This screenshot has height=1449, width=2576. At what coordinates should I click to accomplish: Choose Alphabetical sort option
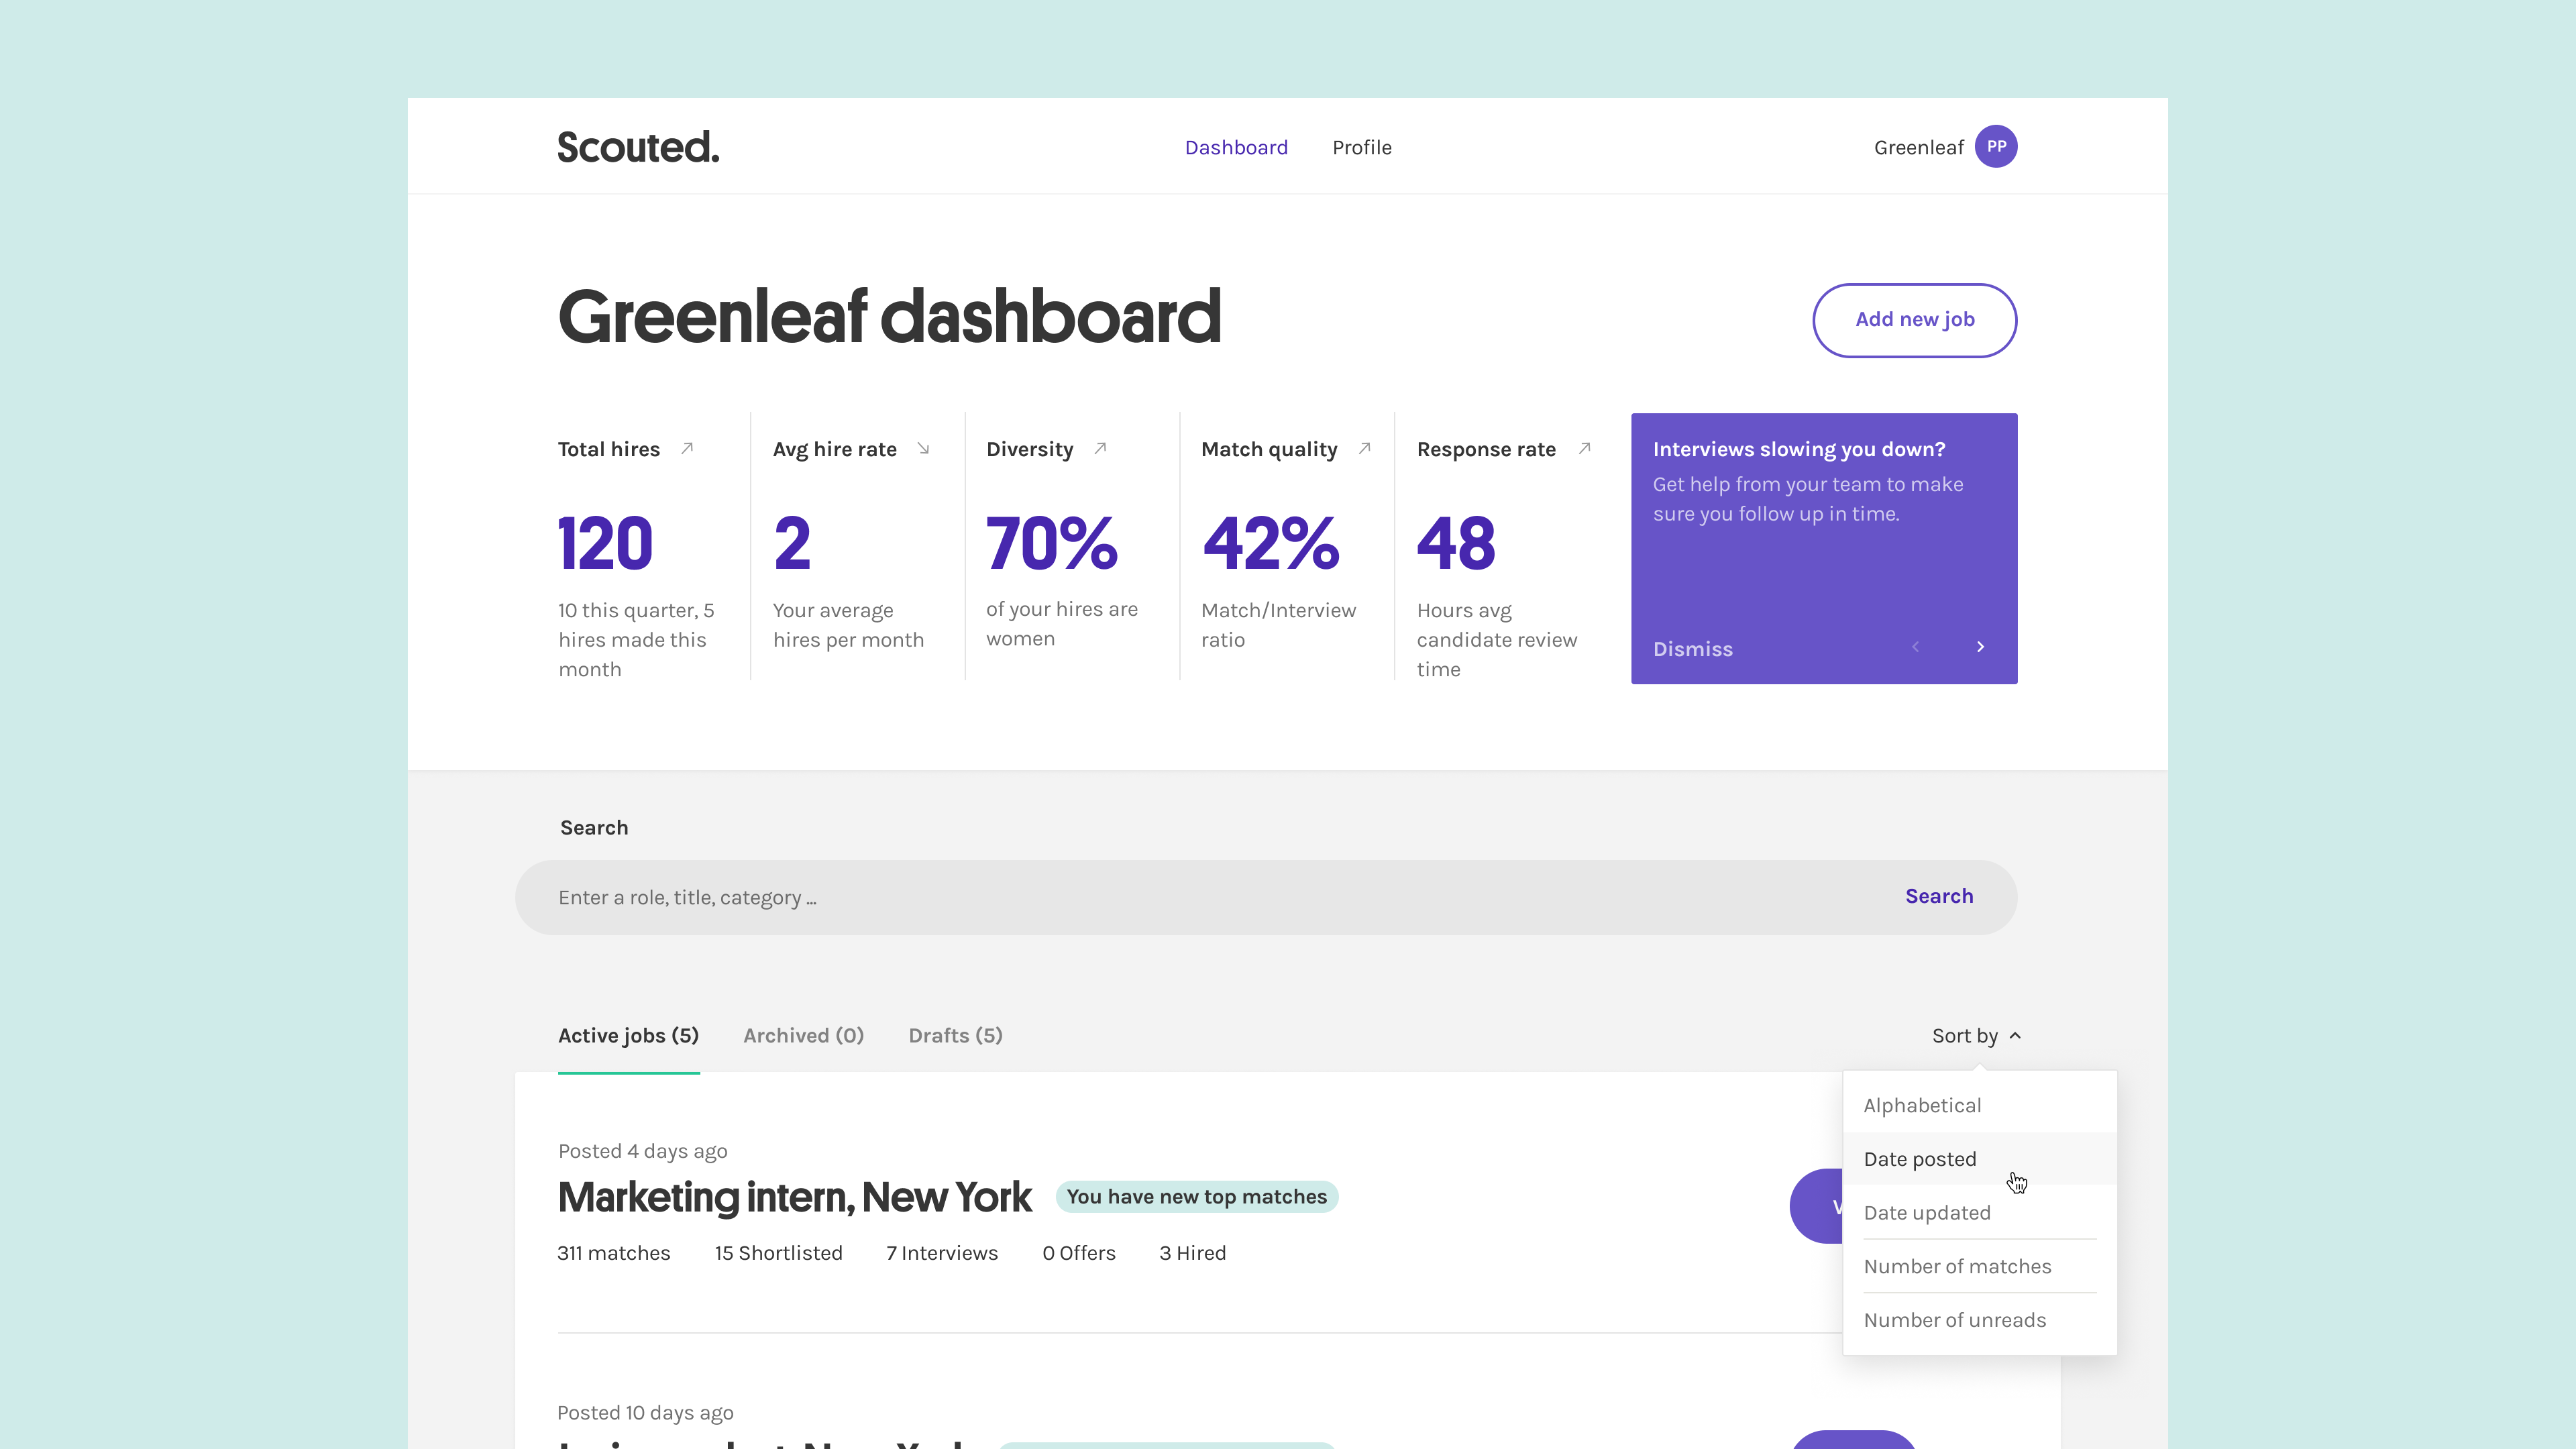click(1922, 1105)
